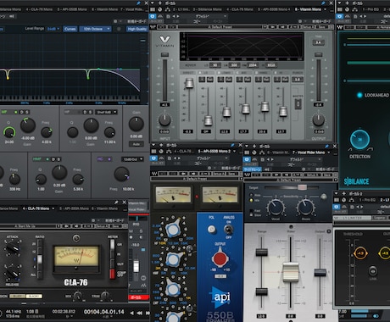Viewport: 390px width, 322px height.
Task: Click the Curves button in Pro EQ
Action: point(70,29)
